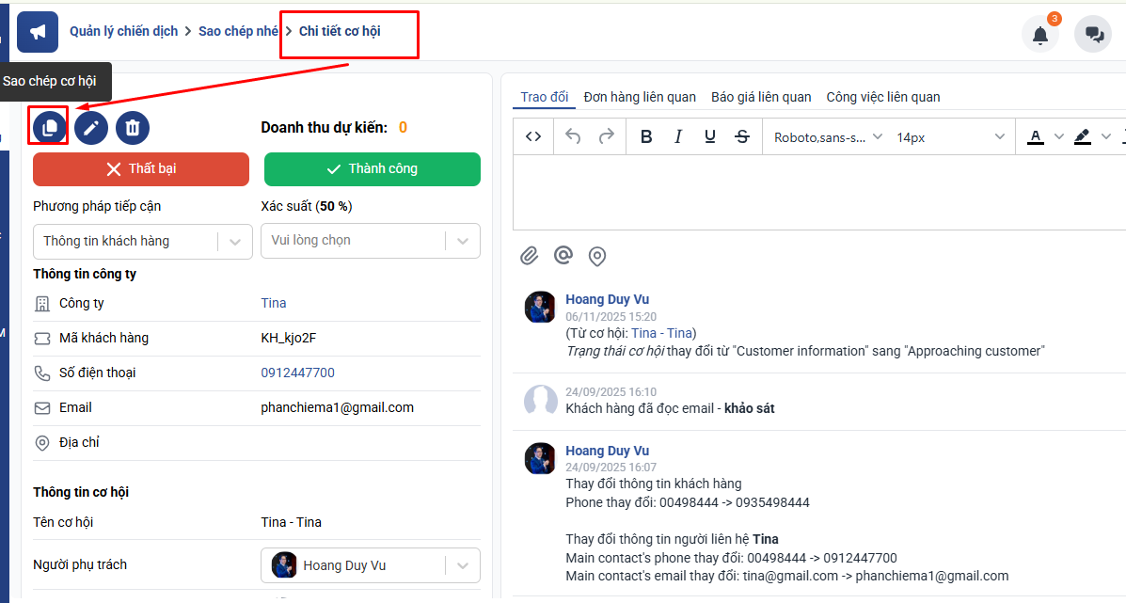The width and height of the screenshot is (1126, 603).
Task: Click the @ mention icon
Action: pyautogui.click(x=563, y=255)
